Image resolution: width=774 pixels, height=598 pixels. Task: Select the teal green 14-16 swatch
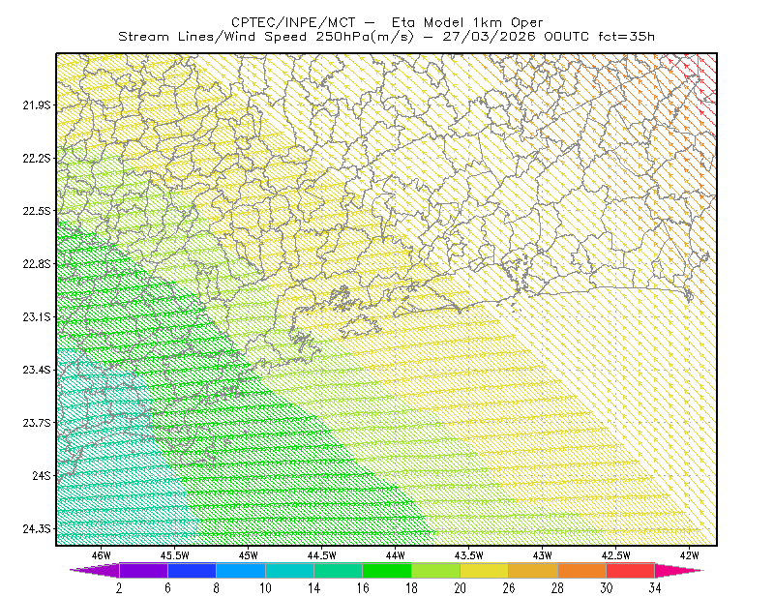[x=338, y=570]
